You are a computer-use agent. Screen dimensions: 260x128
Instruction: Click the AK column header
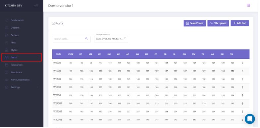pos(118,54)
